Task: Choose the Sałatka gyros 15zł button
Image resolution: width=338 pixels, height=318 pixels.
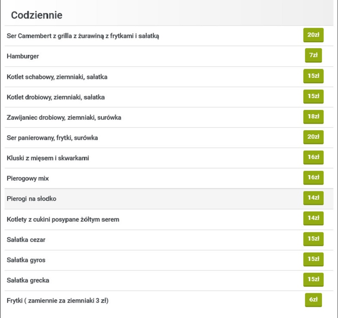Action: tap(313, 259)
